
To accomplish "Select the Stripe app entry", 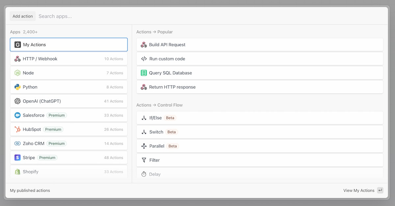I will (x=69, y=158).
